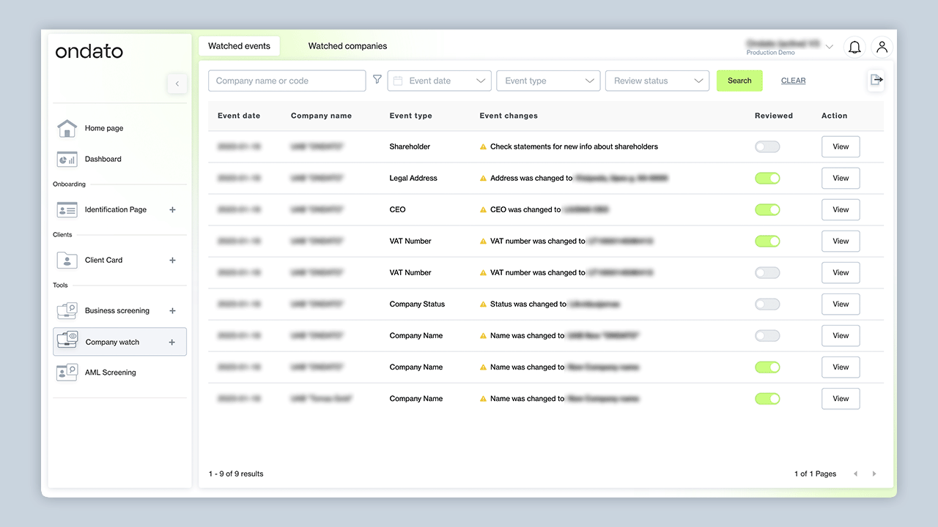938x527 pixels.
Task: Open the account selector dropdown chevron
Action: (x=830, y=47)
